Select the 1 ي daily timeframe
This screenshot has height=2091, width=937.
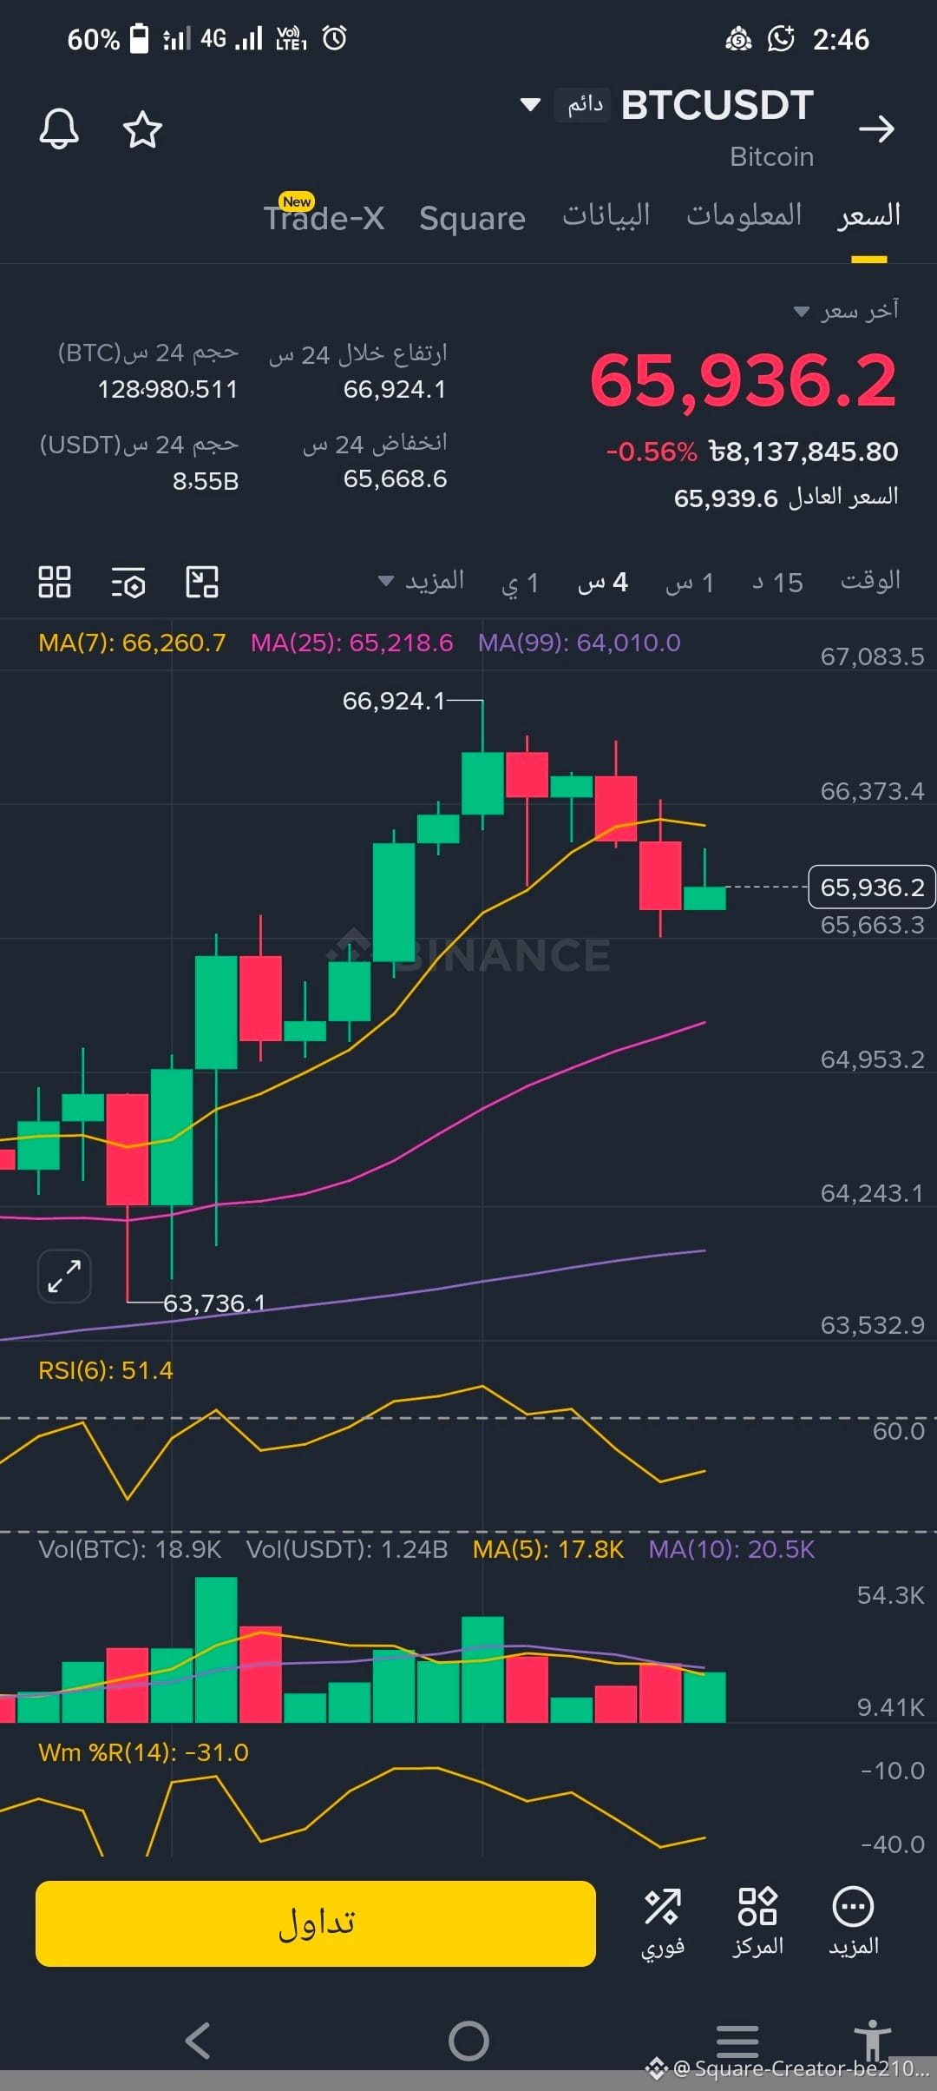[x=520, y=583]
